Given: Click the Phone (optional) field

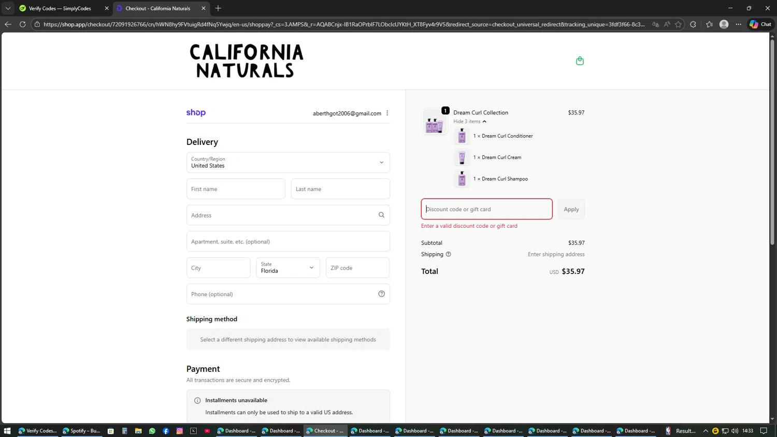Looking at the screenshot, I should [288, 294].
